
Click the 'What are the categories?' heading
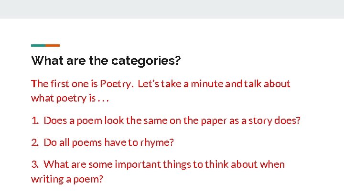[x=106, y=61]
